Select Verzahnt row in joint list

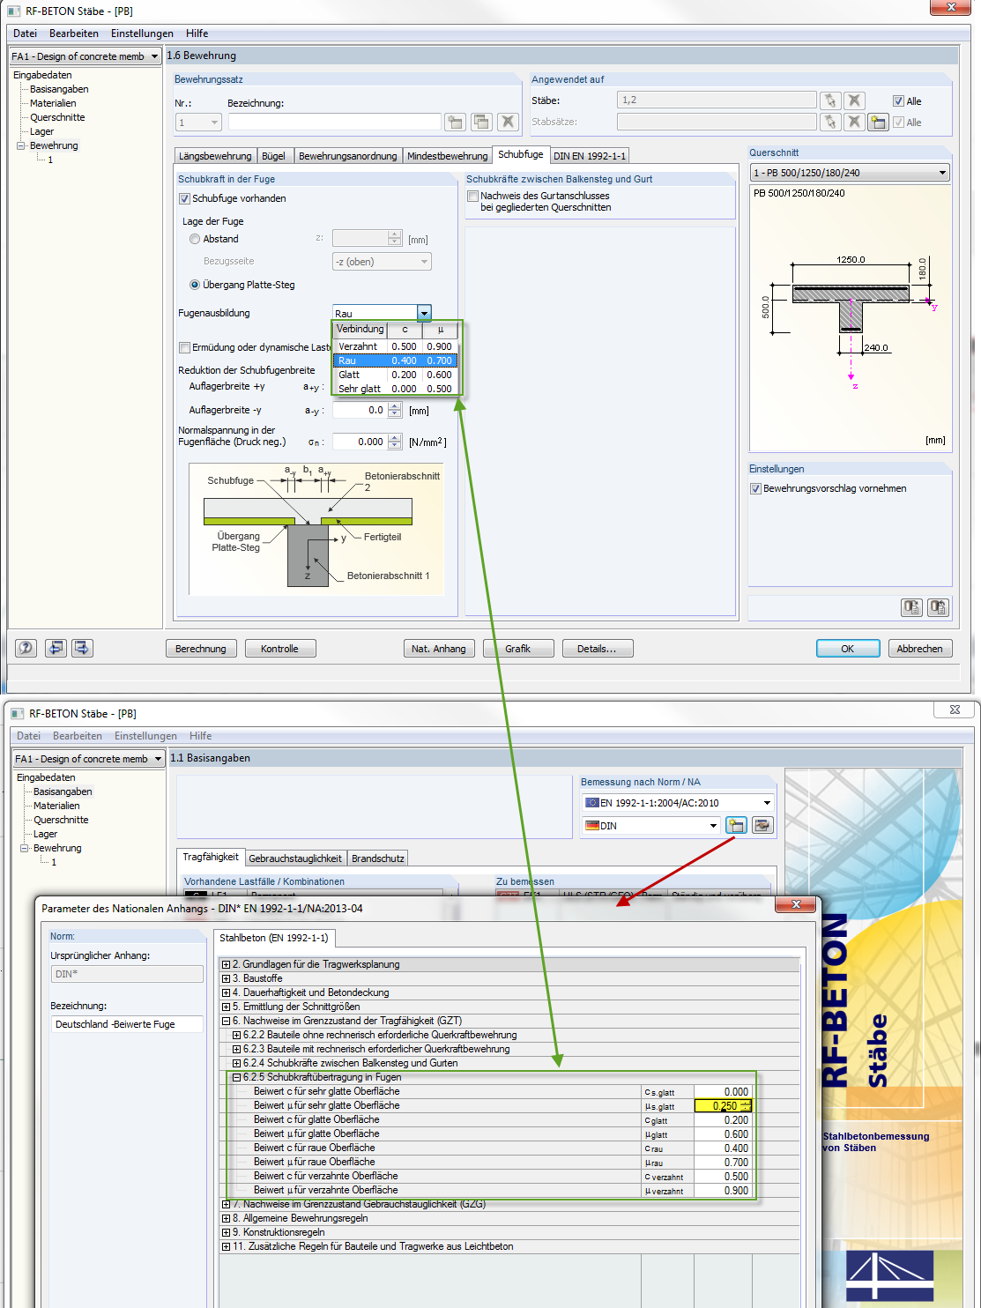[x=395, y=346]
